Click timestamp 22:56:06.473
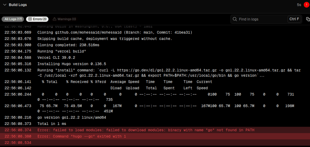This screenshot has height=147, width=310. tap(18, 106)
